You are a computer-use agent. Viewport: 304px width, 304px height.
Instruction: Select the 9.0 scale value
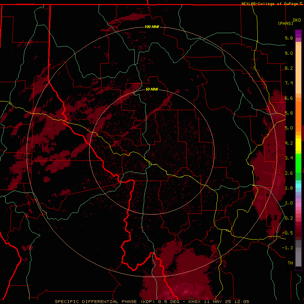point(289,53)
